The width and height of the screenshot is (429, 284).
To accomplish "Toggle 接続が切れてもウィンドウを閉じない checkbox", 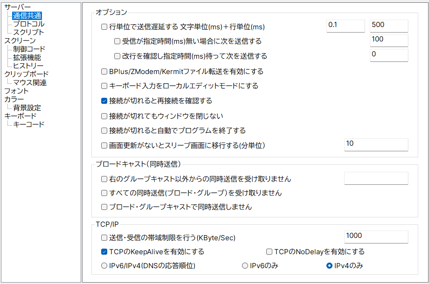I will click(104, 116).
